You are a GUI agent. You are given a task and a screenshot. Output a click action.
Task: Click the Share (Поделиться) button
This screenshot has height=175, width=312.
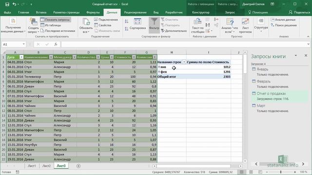299,12
